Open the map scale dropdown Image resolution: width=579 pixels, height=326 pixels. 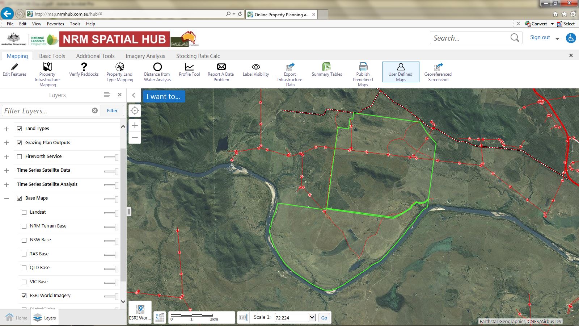[312, 318]
